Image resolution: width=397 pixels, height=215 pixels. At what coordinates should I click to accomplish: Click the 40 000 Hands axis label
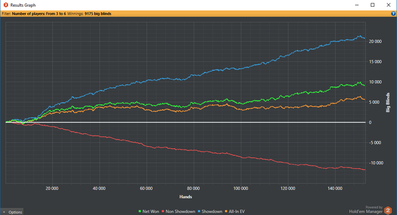[99, 188]
